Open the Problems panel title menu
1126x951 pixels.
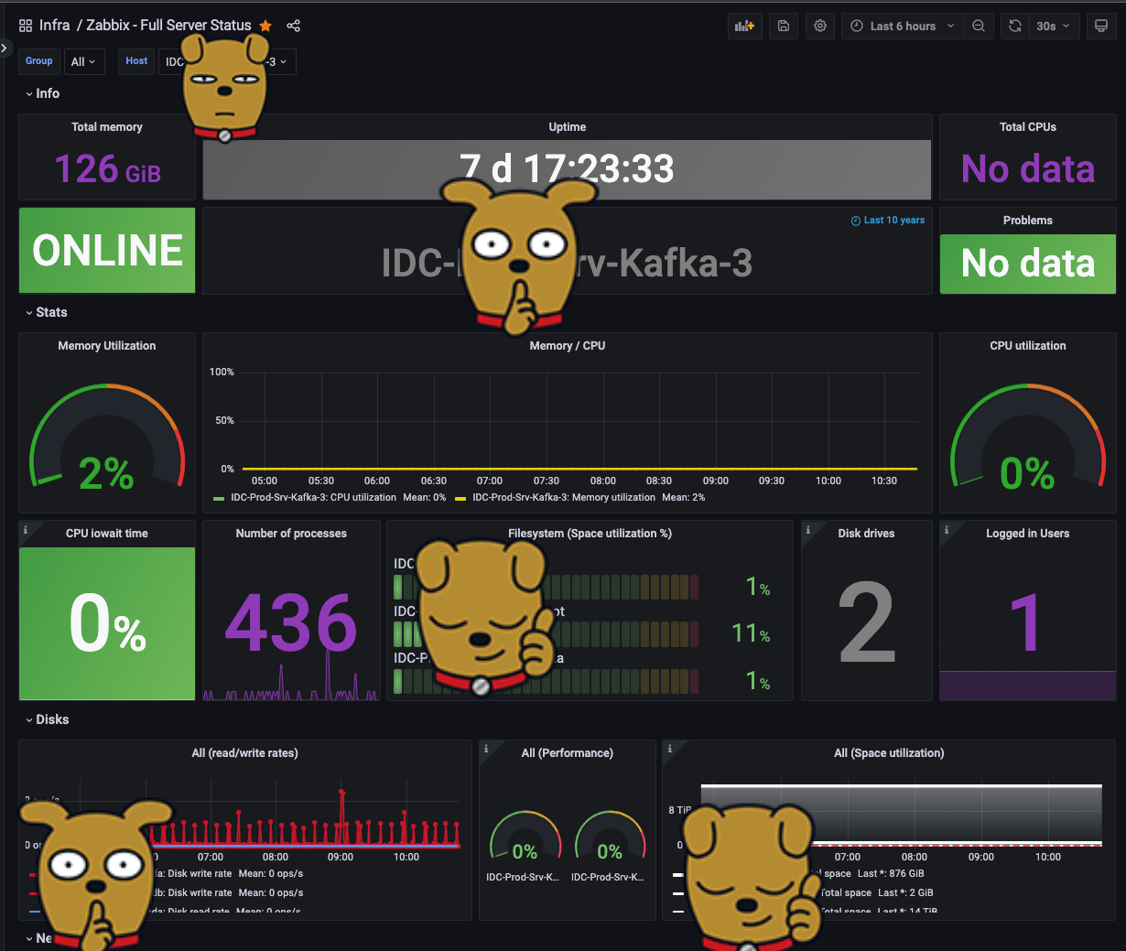click(x=1028, y=221)
